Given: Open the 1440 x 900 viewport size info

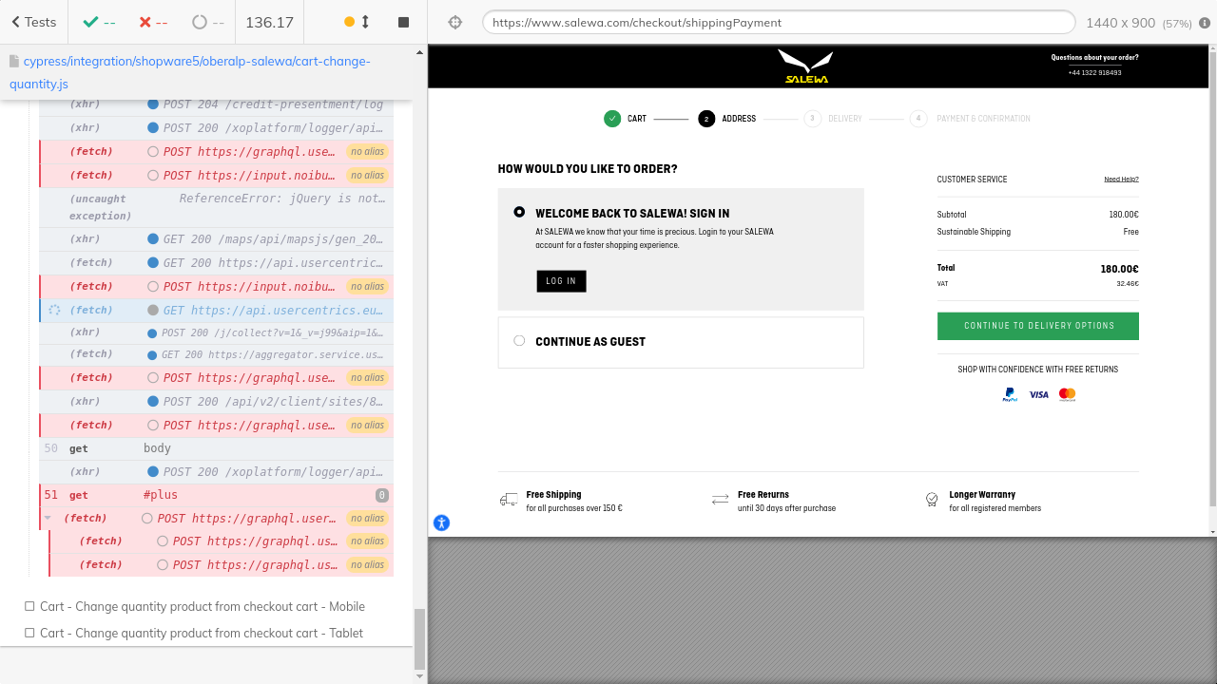Looking at the screenshot, I should pos(1120,23).
